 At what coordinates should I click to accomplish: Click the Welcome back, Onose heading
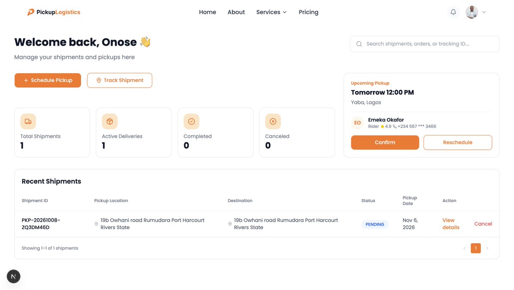82,42
